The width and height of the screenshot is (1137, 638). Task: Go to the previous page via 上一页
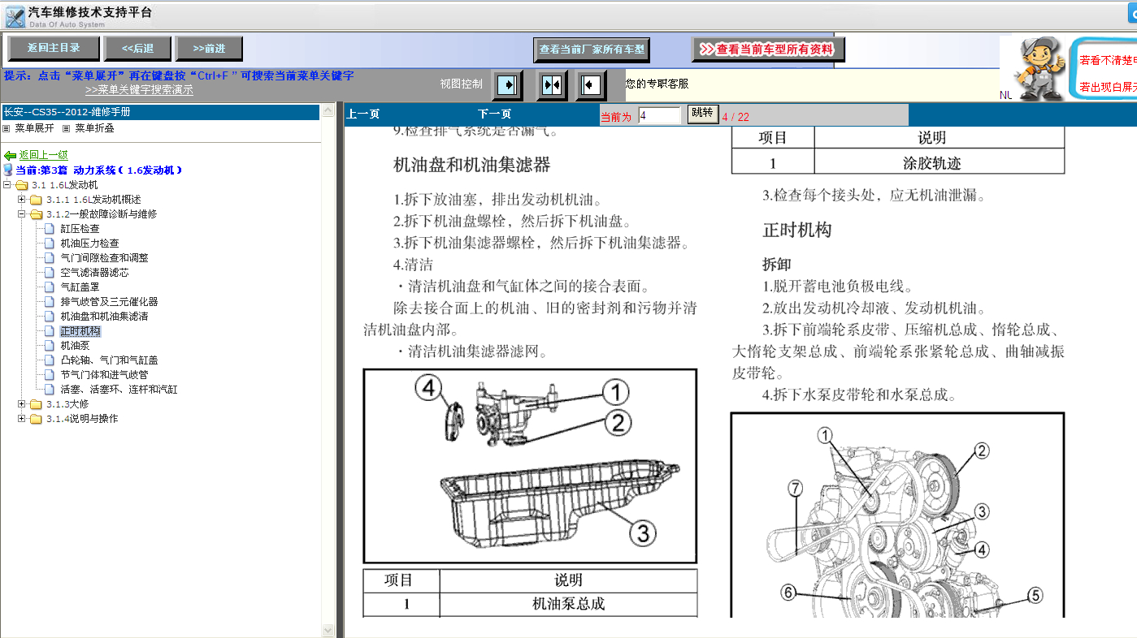point(363,114)
